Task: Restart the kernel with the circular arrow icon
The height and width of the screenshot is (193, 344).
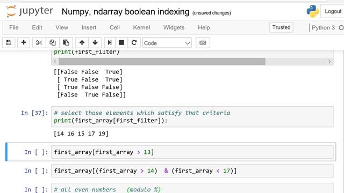Action: 134,43
